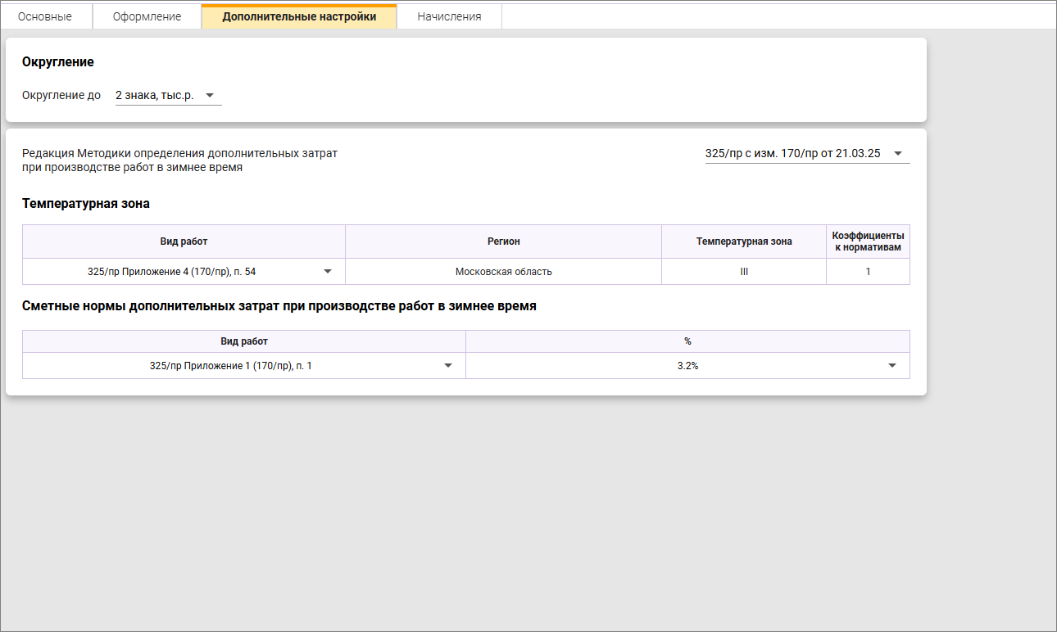Screen dimensions: 1057x632
Task: Click the arrow in Приложение 4 cell
Action: [x=328, y=271]
